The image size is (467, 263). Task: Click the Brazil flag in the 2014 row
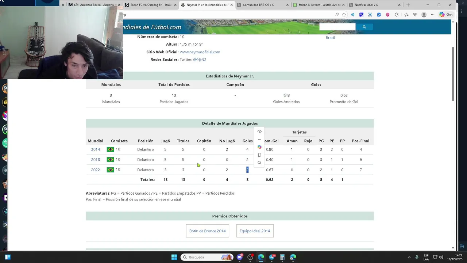[x=110, y=149]
